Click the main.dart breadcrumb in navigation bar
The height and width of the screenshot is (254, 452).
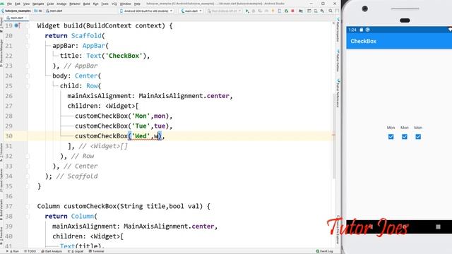(x=54, y=11)
